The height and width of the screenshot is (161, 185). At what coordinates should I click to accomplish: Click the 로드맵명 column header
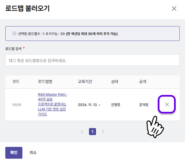click(x=45, y=82)
